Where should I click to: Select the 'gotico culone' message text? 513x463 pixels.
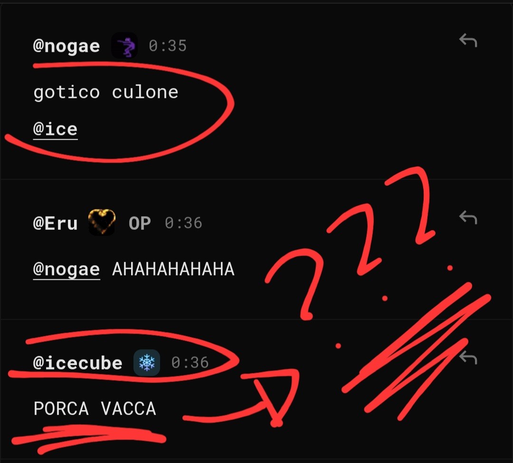(x=106, y=92)
